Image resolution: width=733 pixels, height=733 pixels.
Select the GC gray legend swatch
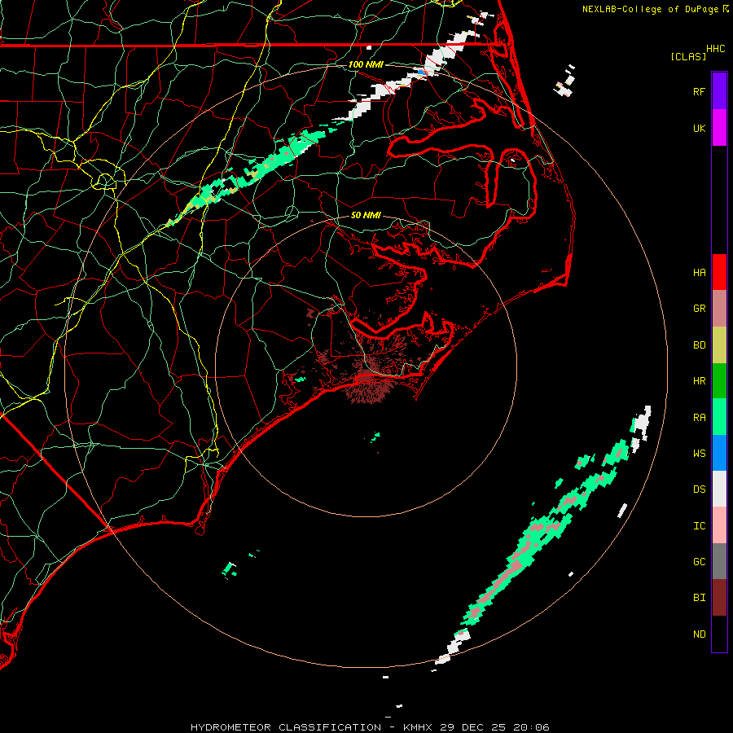[x=719, y=561]
